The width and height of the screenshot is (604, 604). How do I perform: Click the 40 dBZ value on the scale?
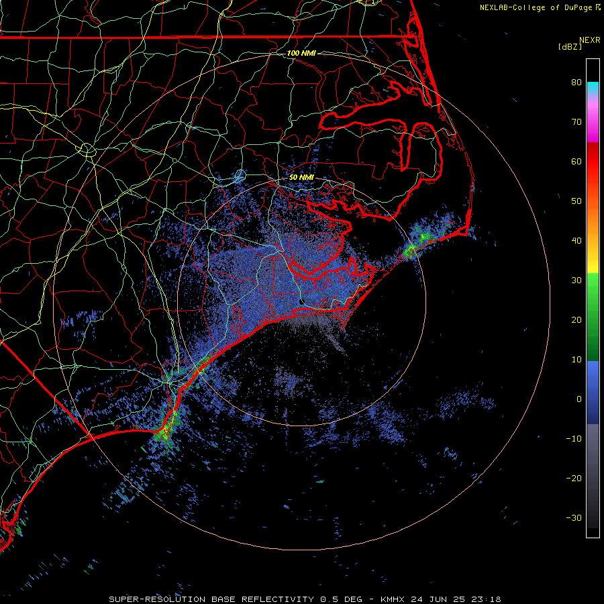(576, 241)
